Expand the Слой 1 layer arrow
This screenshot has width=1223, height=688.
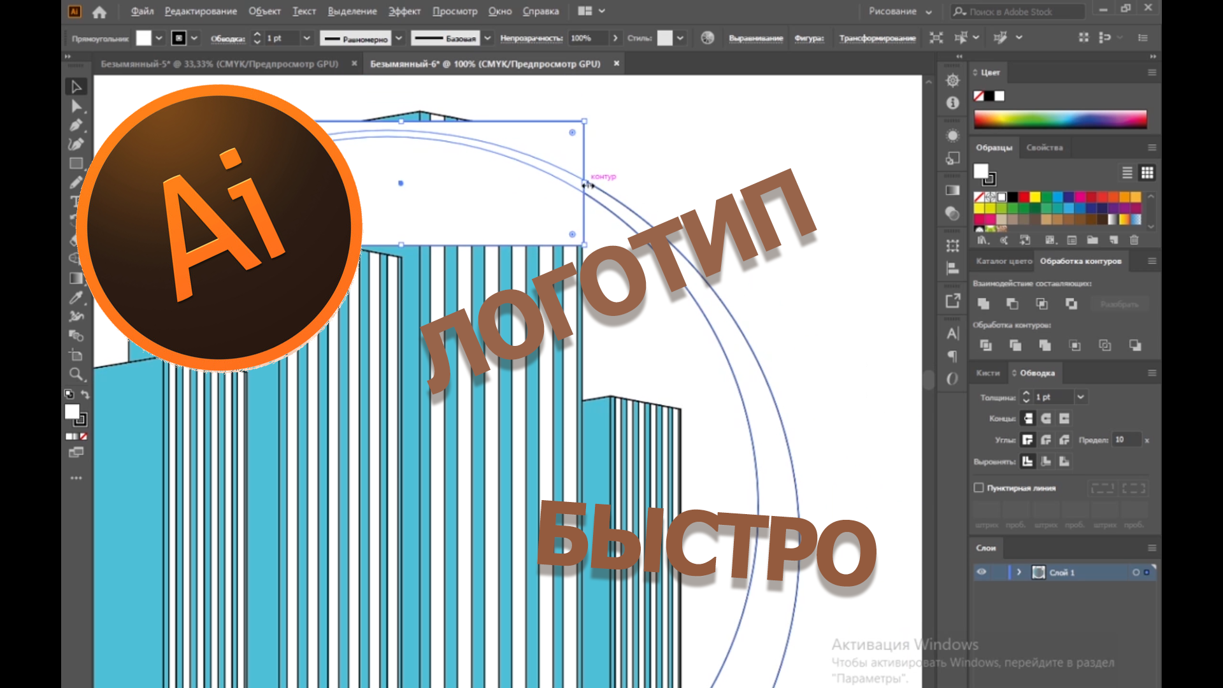tap(1019, 572)
